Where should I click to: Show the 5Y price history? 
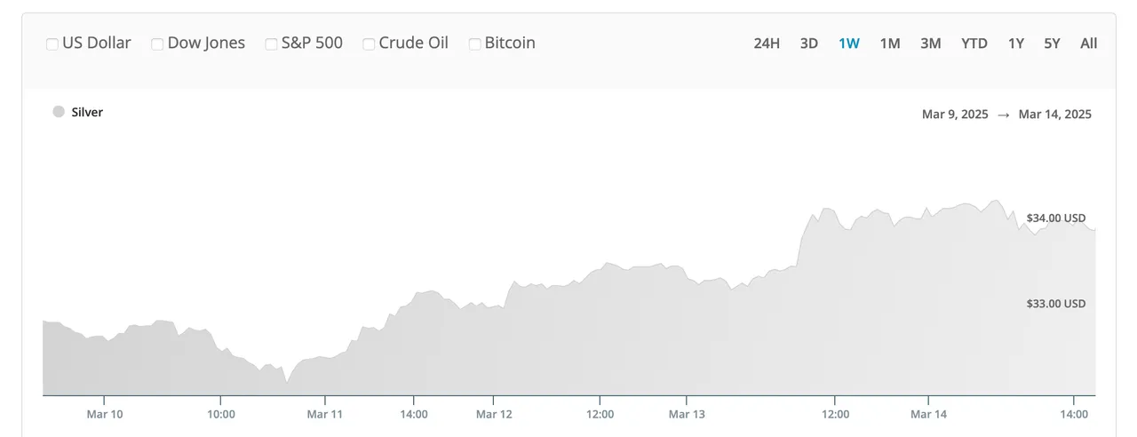(x=1053, y=44)
